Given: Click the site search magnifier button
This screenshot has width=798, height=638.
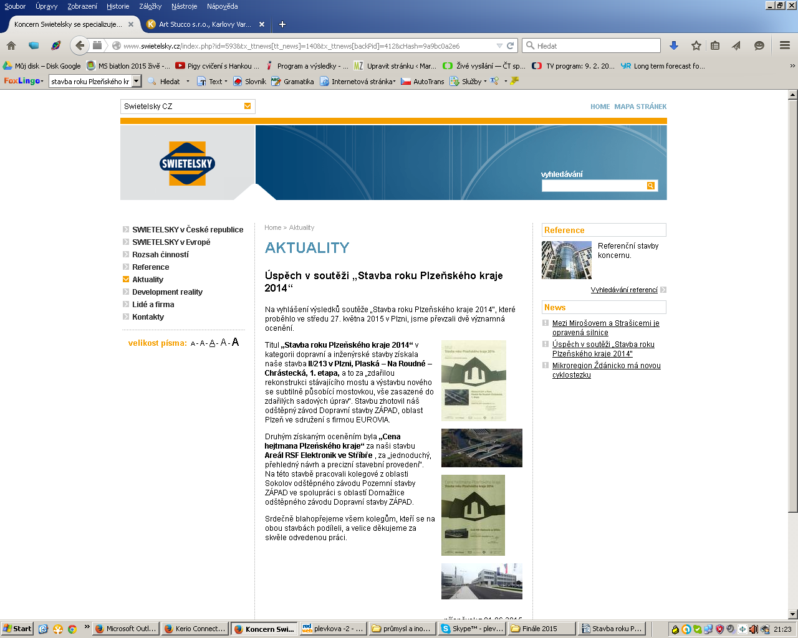Looking at the screenshot, I should tap(650, 186).
